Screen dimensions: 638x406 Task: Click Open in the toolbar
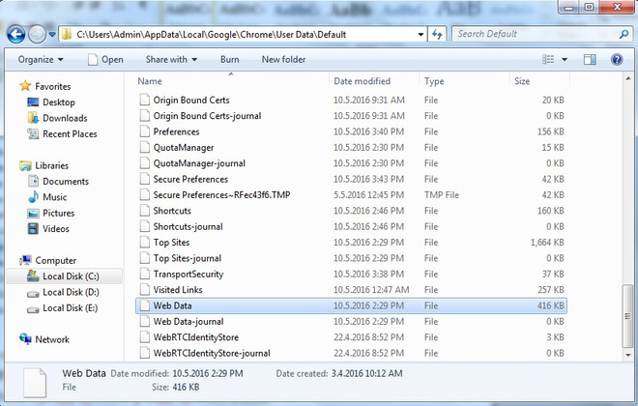tap(105, 60)
